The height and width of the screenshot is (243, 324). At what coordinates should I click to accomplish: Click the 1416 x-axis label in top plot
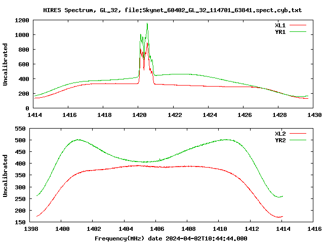click(69, 115)
